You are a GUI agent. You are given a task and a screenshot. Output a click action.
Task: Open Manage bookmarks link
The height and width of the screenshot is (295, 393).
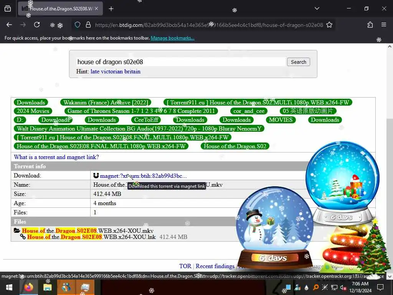[172, 38]
